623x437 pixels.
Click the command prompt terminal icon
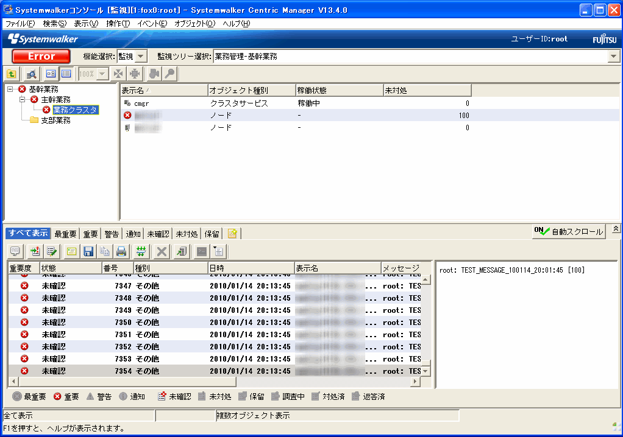(202, 251)
